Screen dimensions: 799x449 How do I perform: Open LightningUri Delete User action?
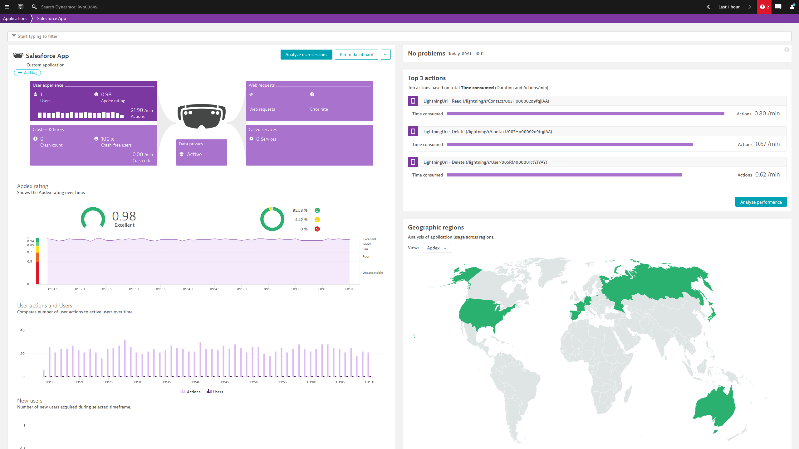click(485, 162)
